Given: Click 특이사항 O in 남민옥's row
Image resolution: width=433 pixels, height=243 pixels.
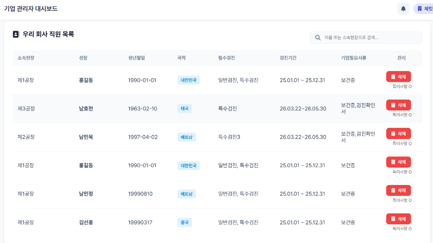Looking at the screenshot, I should pos(402,143).
